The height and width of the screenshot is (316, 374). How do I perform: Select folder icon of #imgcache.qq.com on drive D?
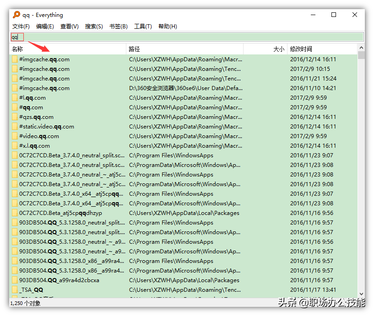coord(15,88)
